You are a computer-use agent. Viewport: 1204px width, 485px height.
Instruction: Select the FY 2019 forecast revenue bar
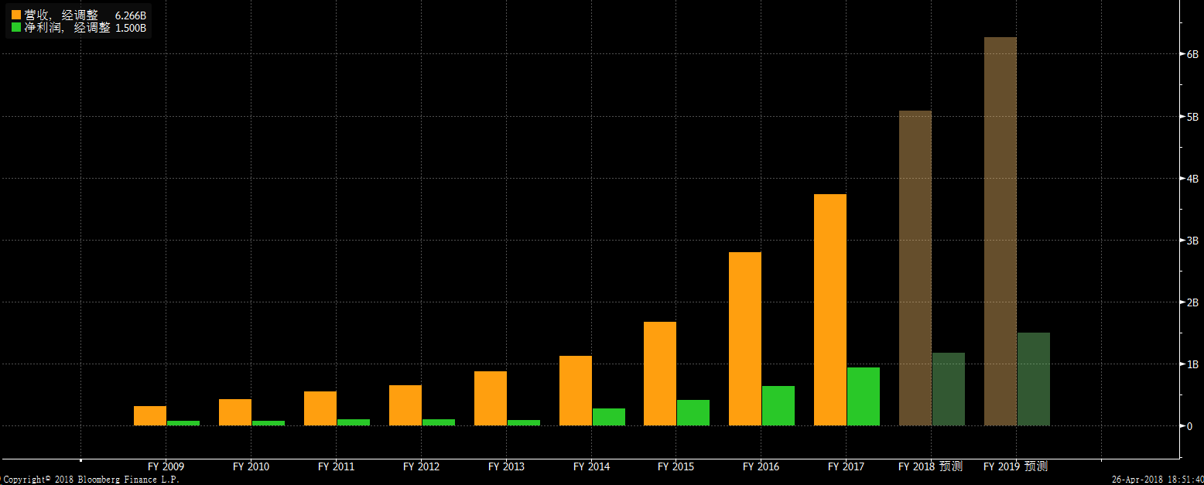[1000, 232]
